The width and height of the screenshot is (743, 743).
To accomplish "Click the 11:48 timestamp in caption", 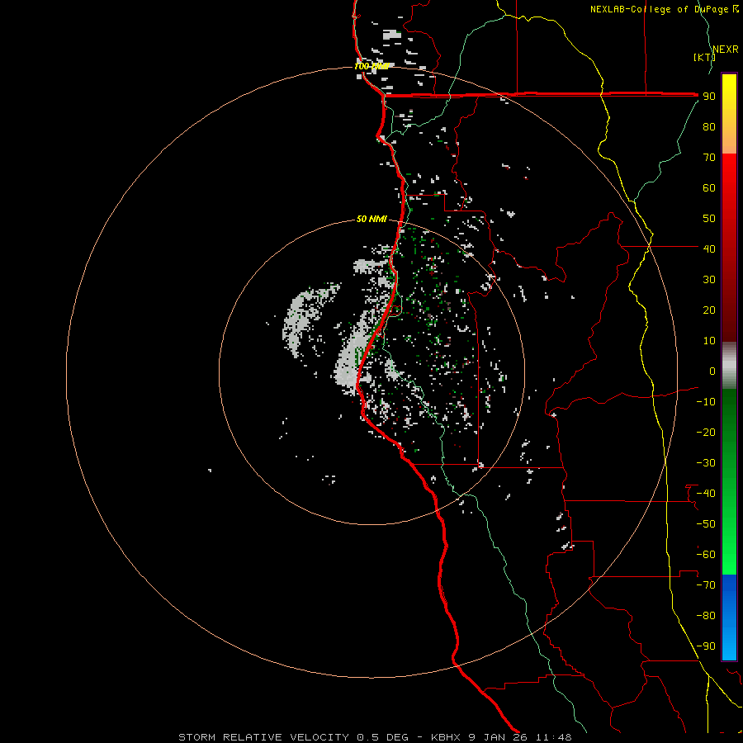I will 553,737.
